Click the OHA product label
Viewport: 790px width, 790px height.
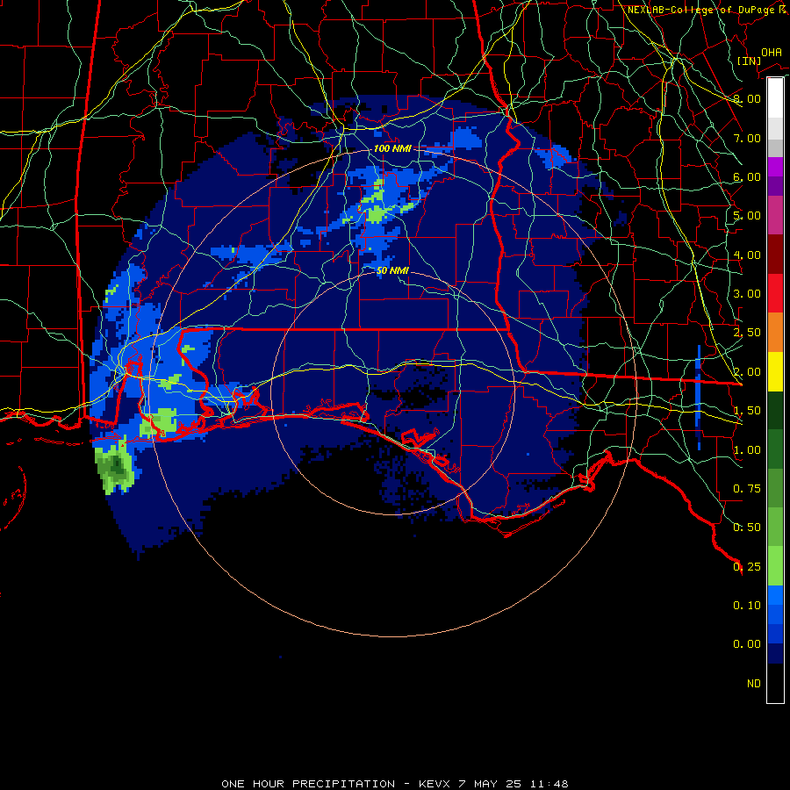point(772,52)
